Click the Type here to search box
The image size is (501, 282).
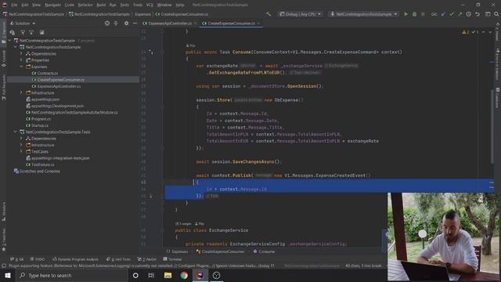pos(71,275)
